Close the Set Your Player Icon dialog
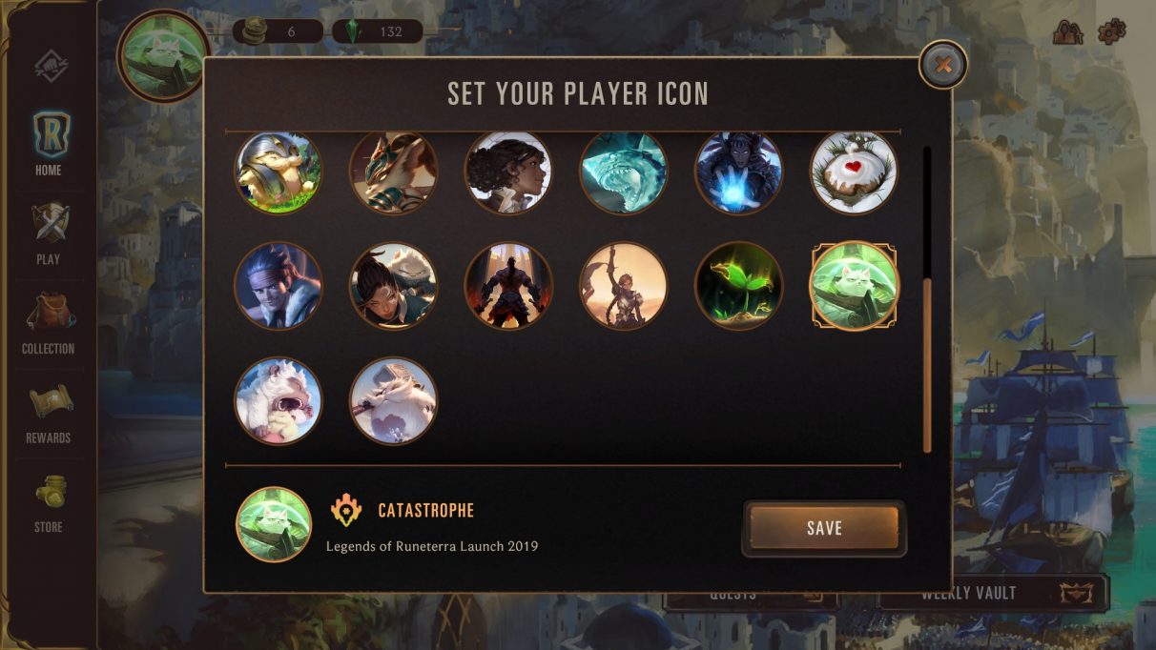This screenshot has height=650, width=1156. (x=943, y=65)
